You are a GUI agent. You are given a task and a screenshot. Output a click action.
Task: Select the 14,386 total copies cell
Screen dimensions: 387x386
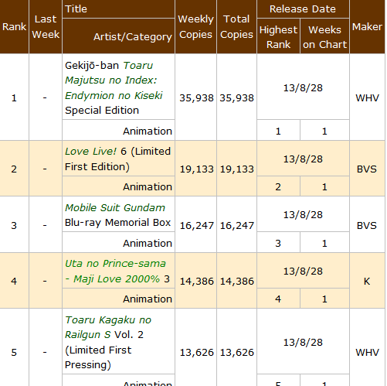(236, 281)
